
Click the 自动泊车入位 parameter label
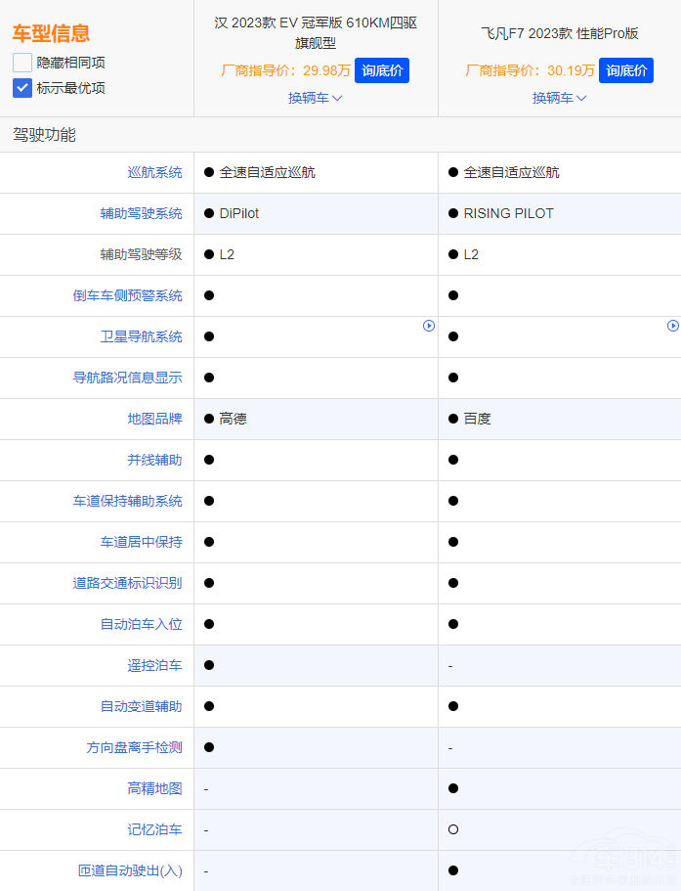[x=141, y=624]
